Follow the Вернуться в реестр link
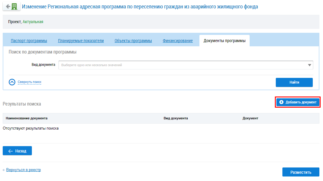This screenshot has height=181, width=323. coord(23,170)
